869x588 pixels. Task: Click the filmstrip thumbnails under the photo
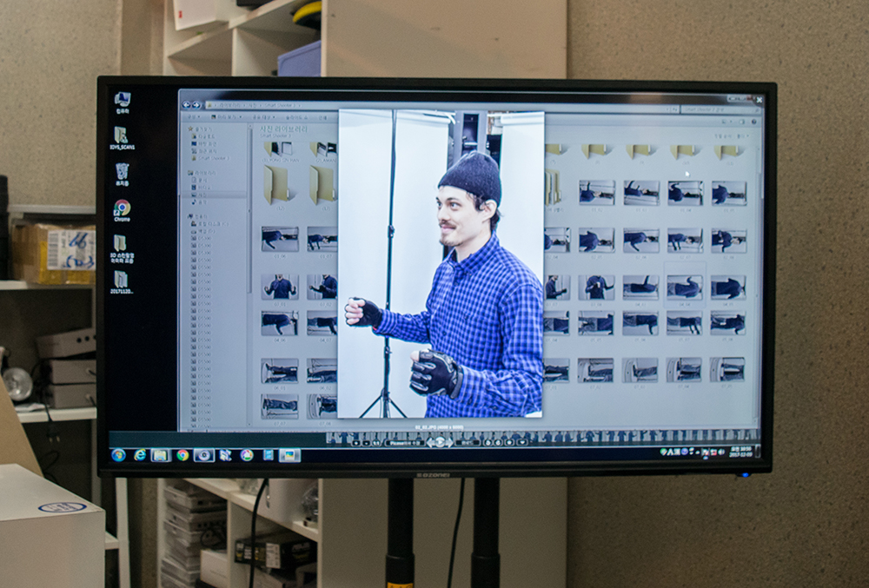(543, 436)
